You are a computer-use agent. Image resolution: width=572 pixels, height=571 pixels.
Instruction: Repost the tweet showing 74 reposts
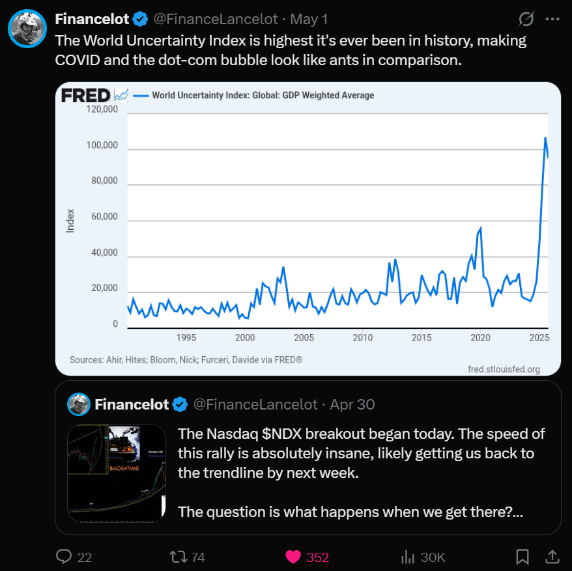click(187, 557)
